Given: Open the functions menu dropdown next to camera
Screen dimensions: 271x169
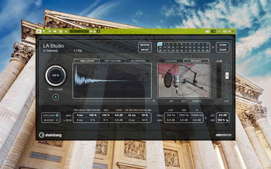Looking at the screenshot, I should click(214, 31).
